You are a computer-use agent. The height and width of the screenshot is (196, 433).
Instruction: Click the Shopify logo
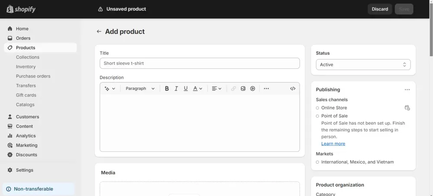pyautogui.click(x=21, y=9)
